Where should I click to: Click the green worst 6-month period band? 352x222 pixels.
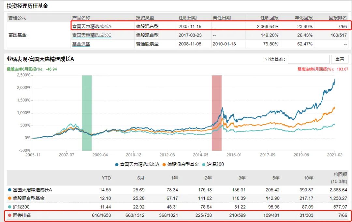[87, 108]
